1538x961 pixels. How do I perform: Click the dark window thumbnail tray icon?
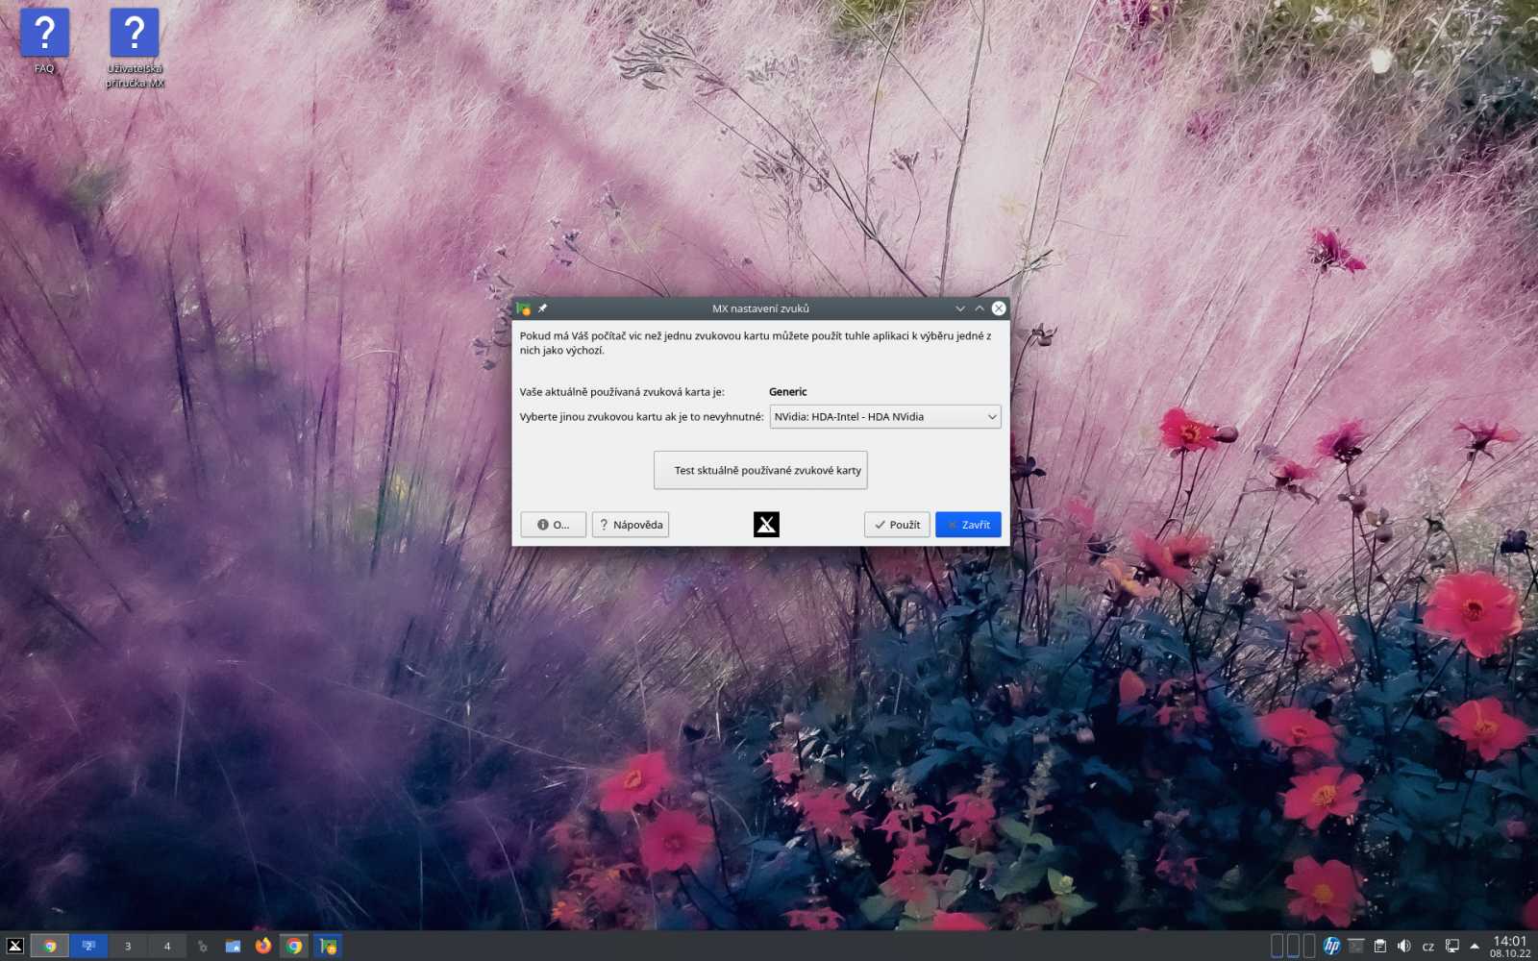click(x=1356, y=946)
